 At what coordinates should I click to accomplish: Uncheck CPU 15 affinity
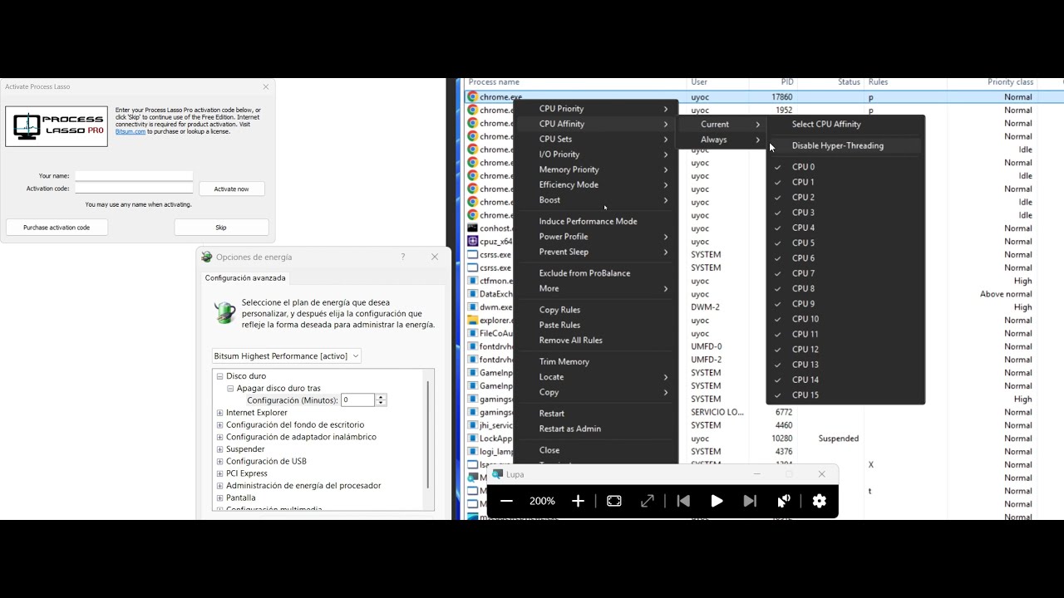coord(778,395)
